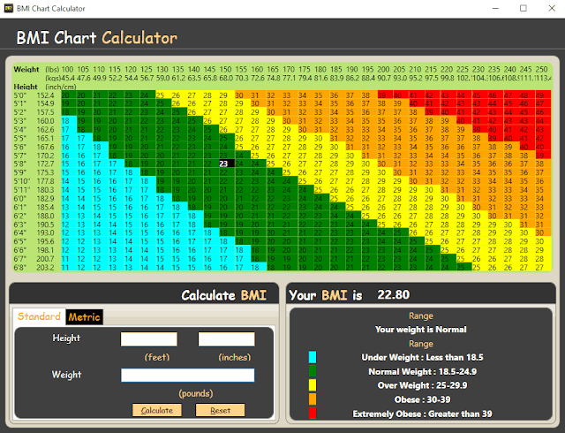Switch to the Metric tab
Image resolution: width=565 pixels, height=433 pixels.
[85, 317]
